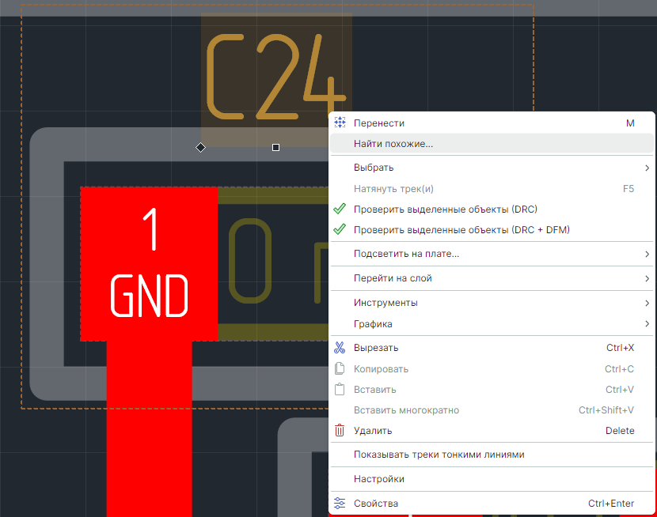Click the scissors icon for Вырезать
The height and width of the screenshot is (517, 657).
(x=340, y=348)
